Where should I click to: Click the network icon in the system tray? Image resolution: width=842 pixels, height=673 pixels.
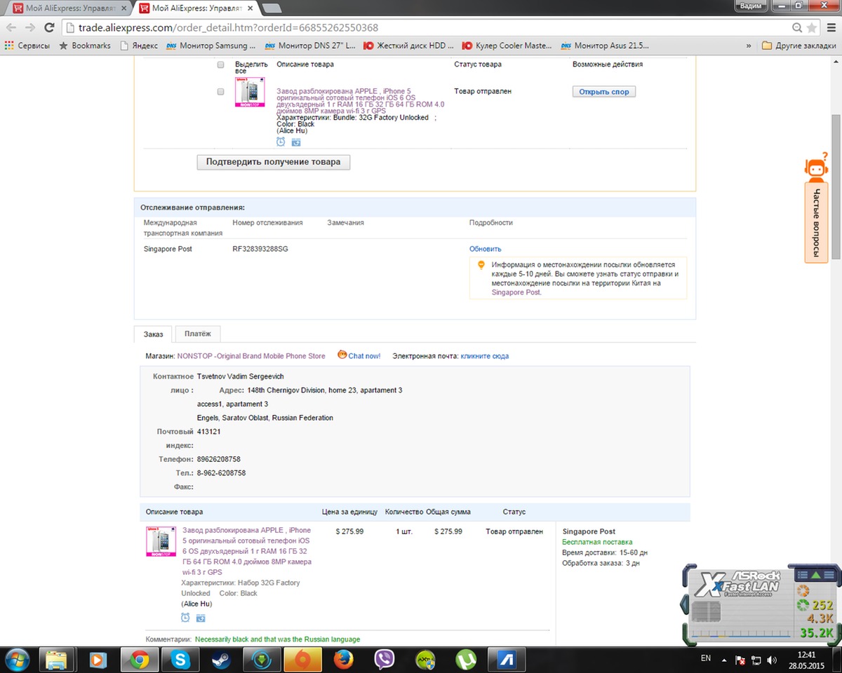pyautogui.click(x=756, y=660)
